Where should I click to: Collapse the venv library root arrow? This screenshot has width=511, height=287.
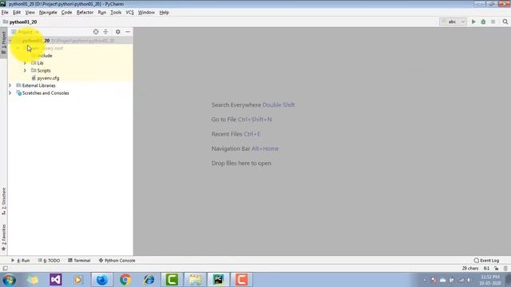tap(18, 48)
